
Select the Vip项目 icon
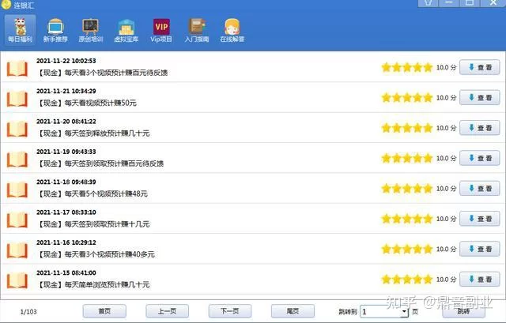coord(161,28)
